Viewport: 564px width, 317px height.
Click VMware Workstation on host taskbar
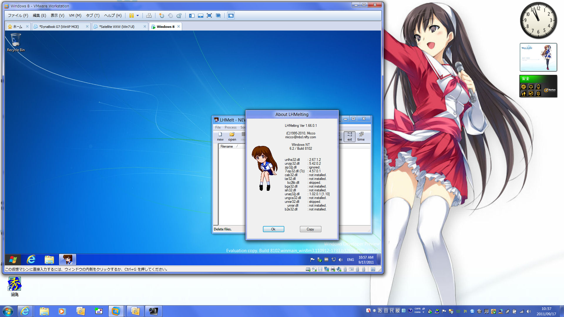click(x=116, y=311)
